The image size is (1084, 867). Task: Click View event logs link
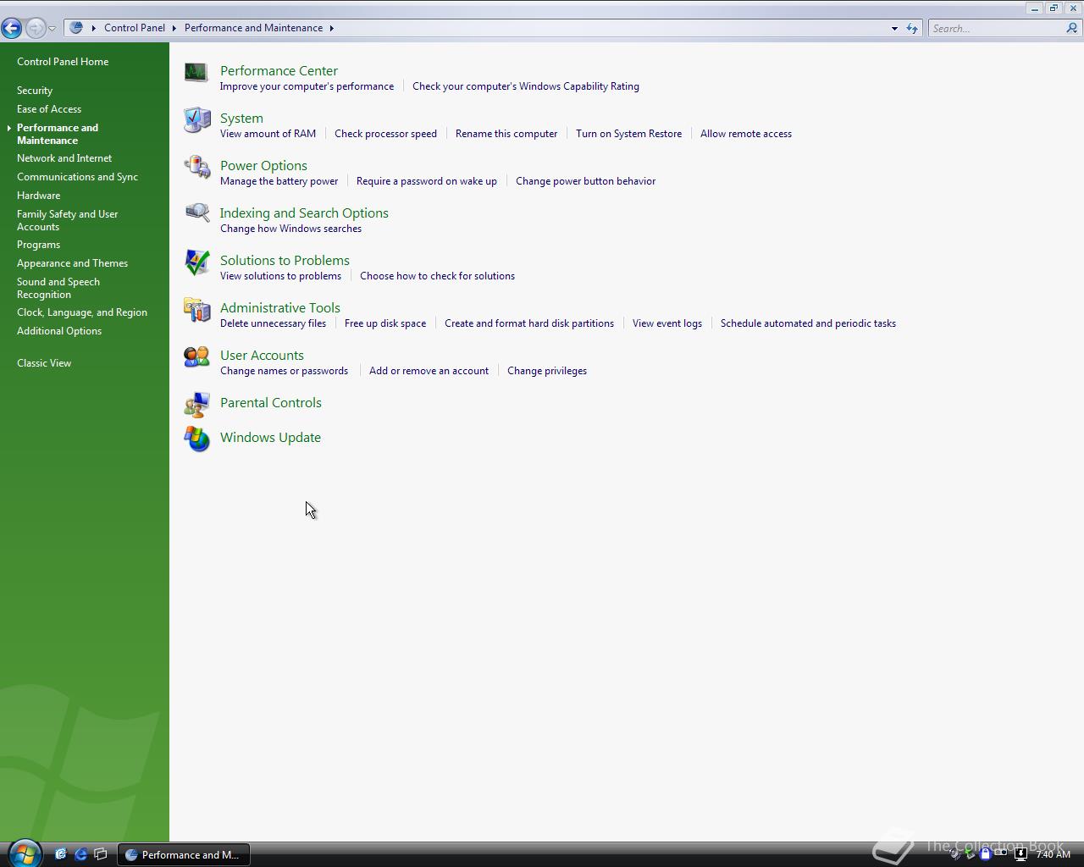667,323
